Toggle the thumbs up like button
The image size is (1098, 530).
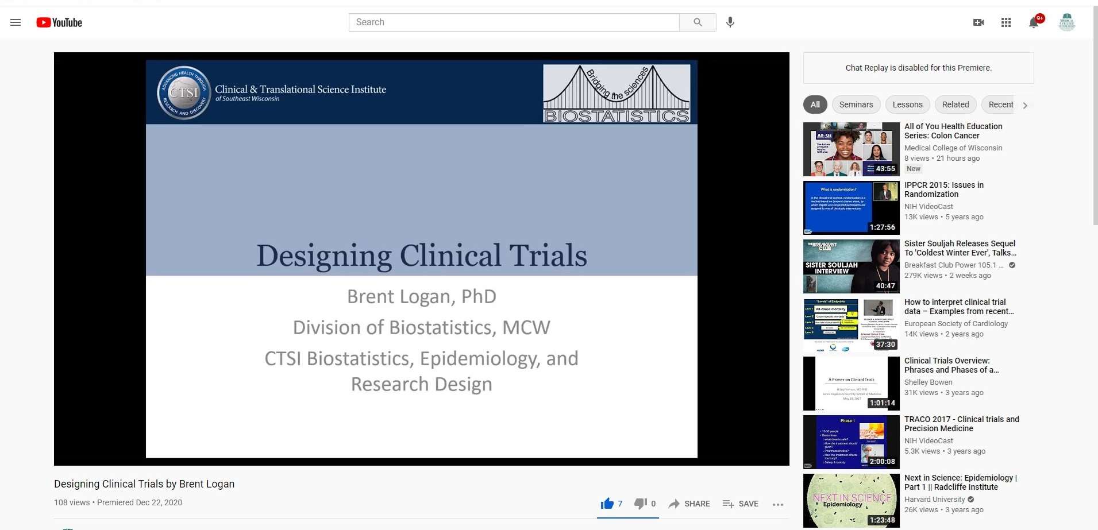click(x=607, y=504)
